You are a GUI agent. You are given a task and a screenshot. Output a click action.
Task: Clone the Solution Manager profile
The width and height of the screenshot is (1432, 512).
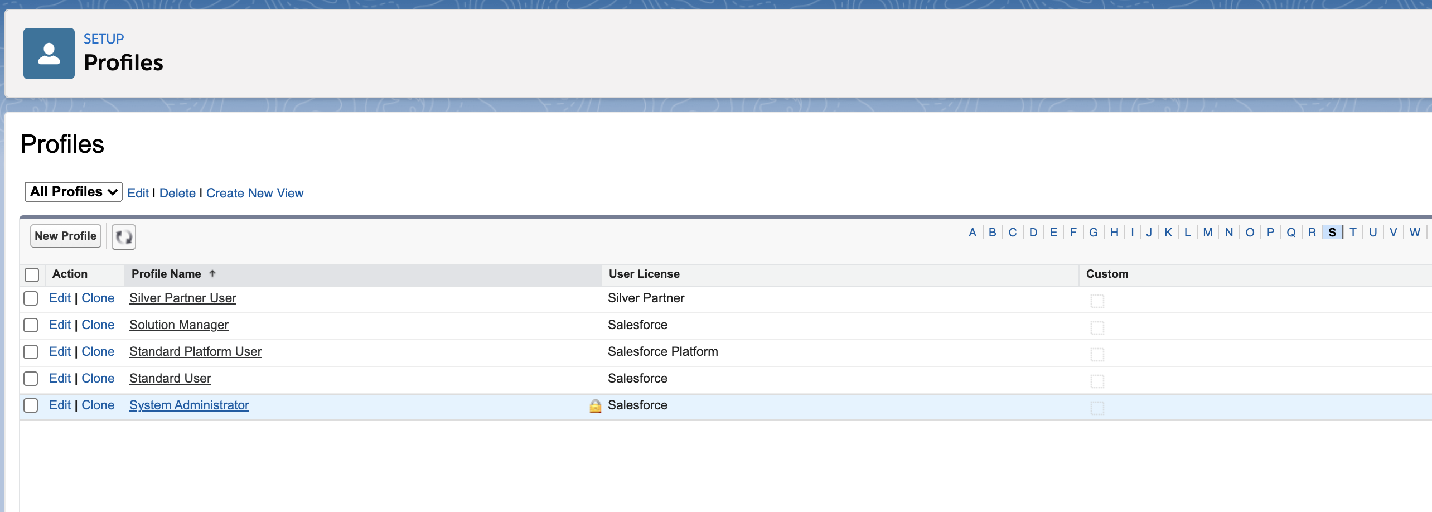[98, 325]
